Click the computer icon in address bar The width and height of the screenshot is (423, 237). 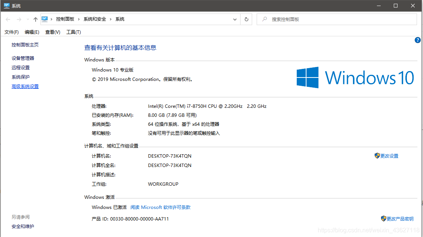point(45,19)
